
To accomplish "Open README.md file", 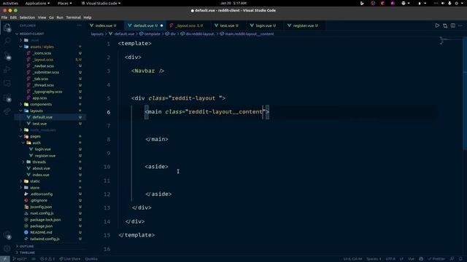I will pos(41,232).
